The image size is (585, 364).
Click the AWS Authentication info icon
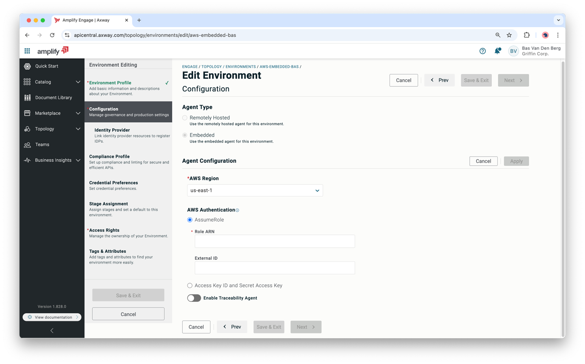click(237, 210)
